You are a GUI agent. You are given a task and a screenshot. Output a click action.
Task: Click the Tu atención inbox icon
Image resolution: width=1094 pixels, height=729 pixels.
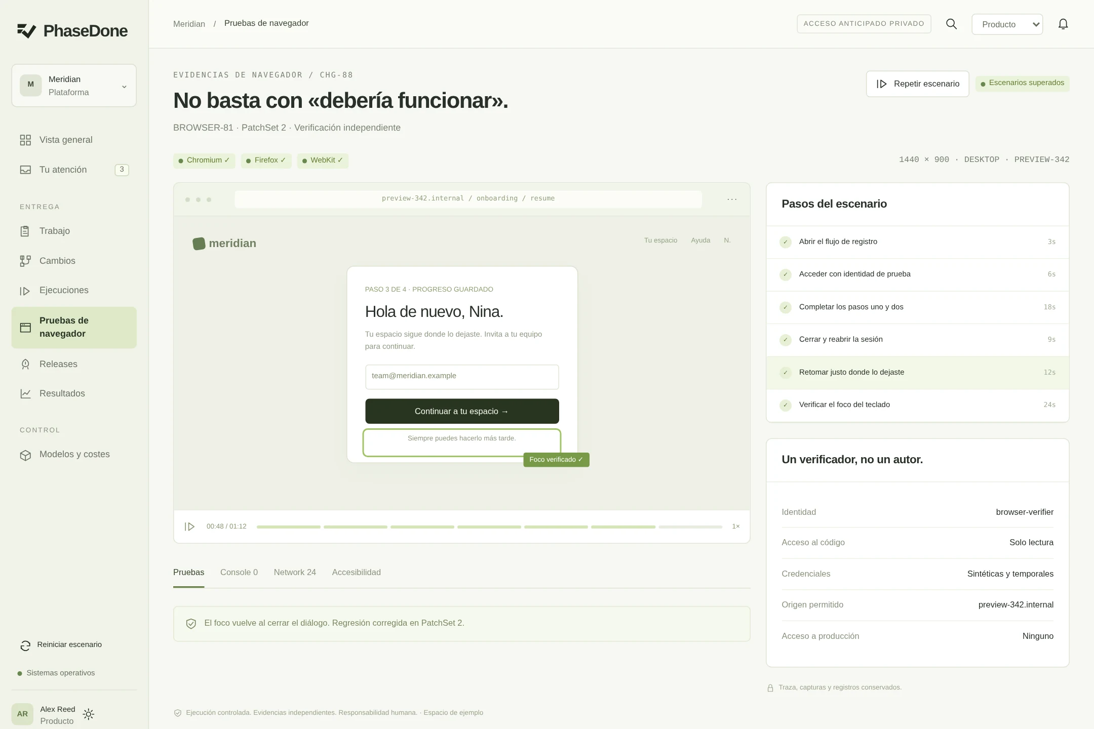25,170
